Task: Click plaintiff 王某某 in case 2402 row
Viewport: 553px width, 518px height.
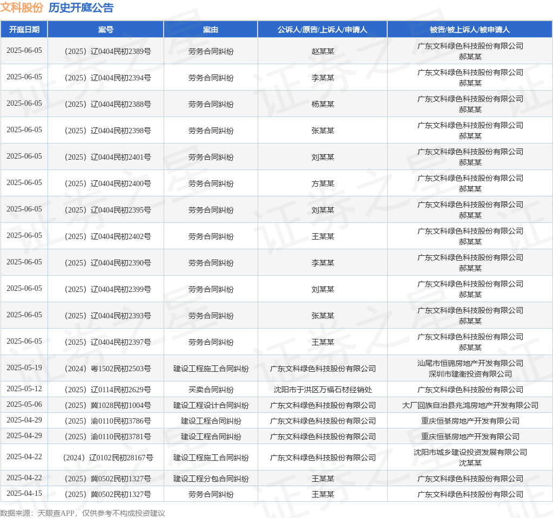Action: point(323,236)
